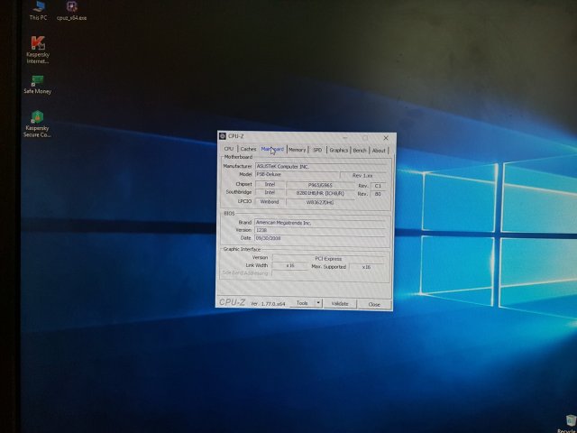Image resolution: width=577 pixels, height=433 pixels.
Task: Open the Bench tab
Action: click(360, 150)
